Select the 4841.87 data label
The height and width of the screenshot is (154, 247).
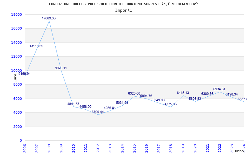click(x=73, y=104)
